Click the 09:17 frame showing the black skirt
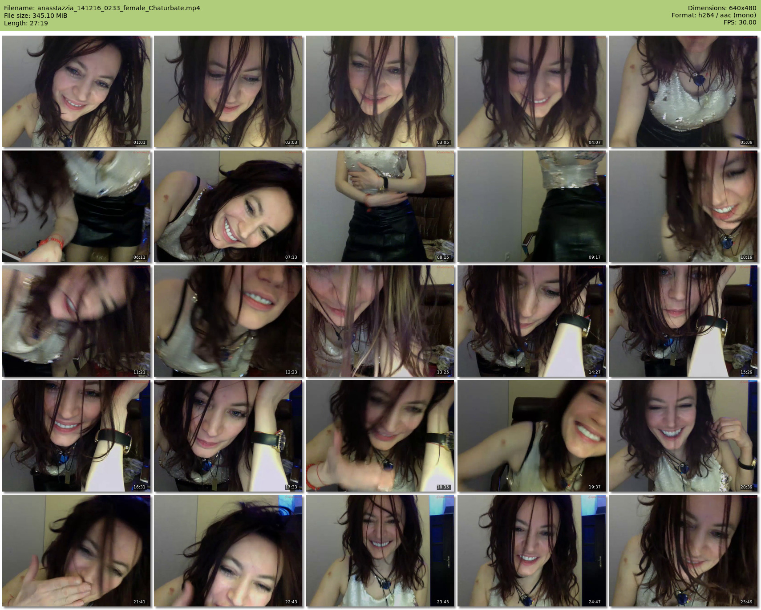 531,206
